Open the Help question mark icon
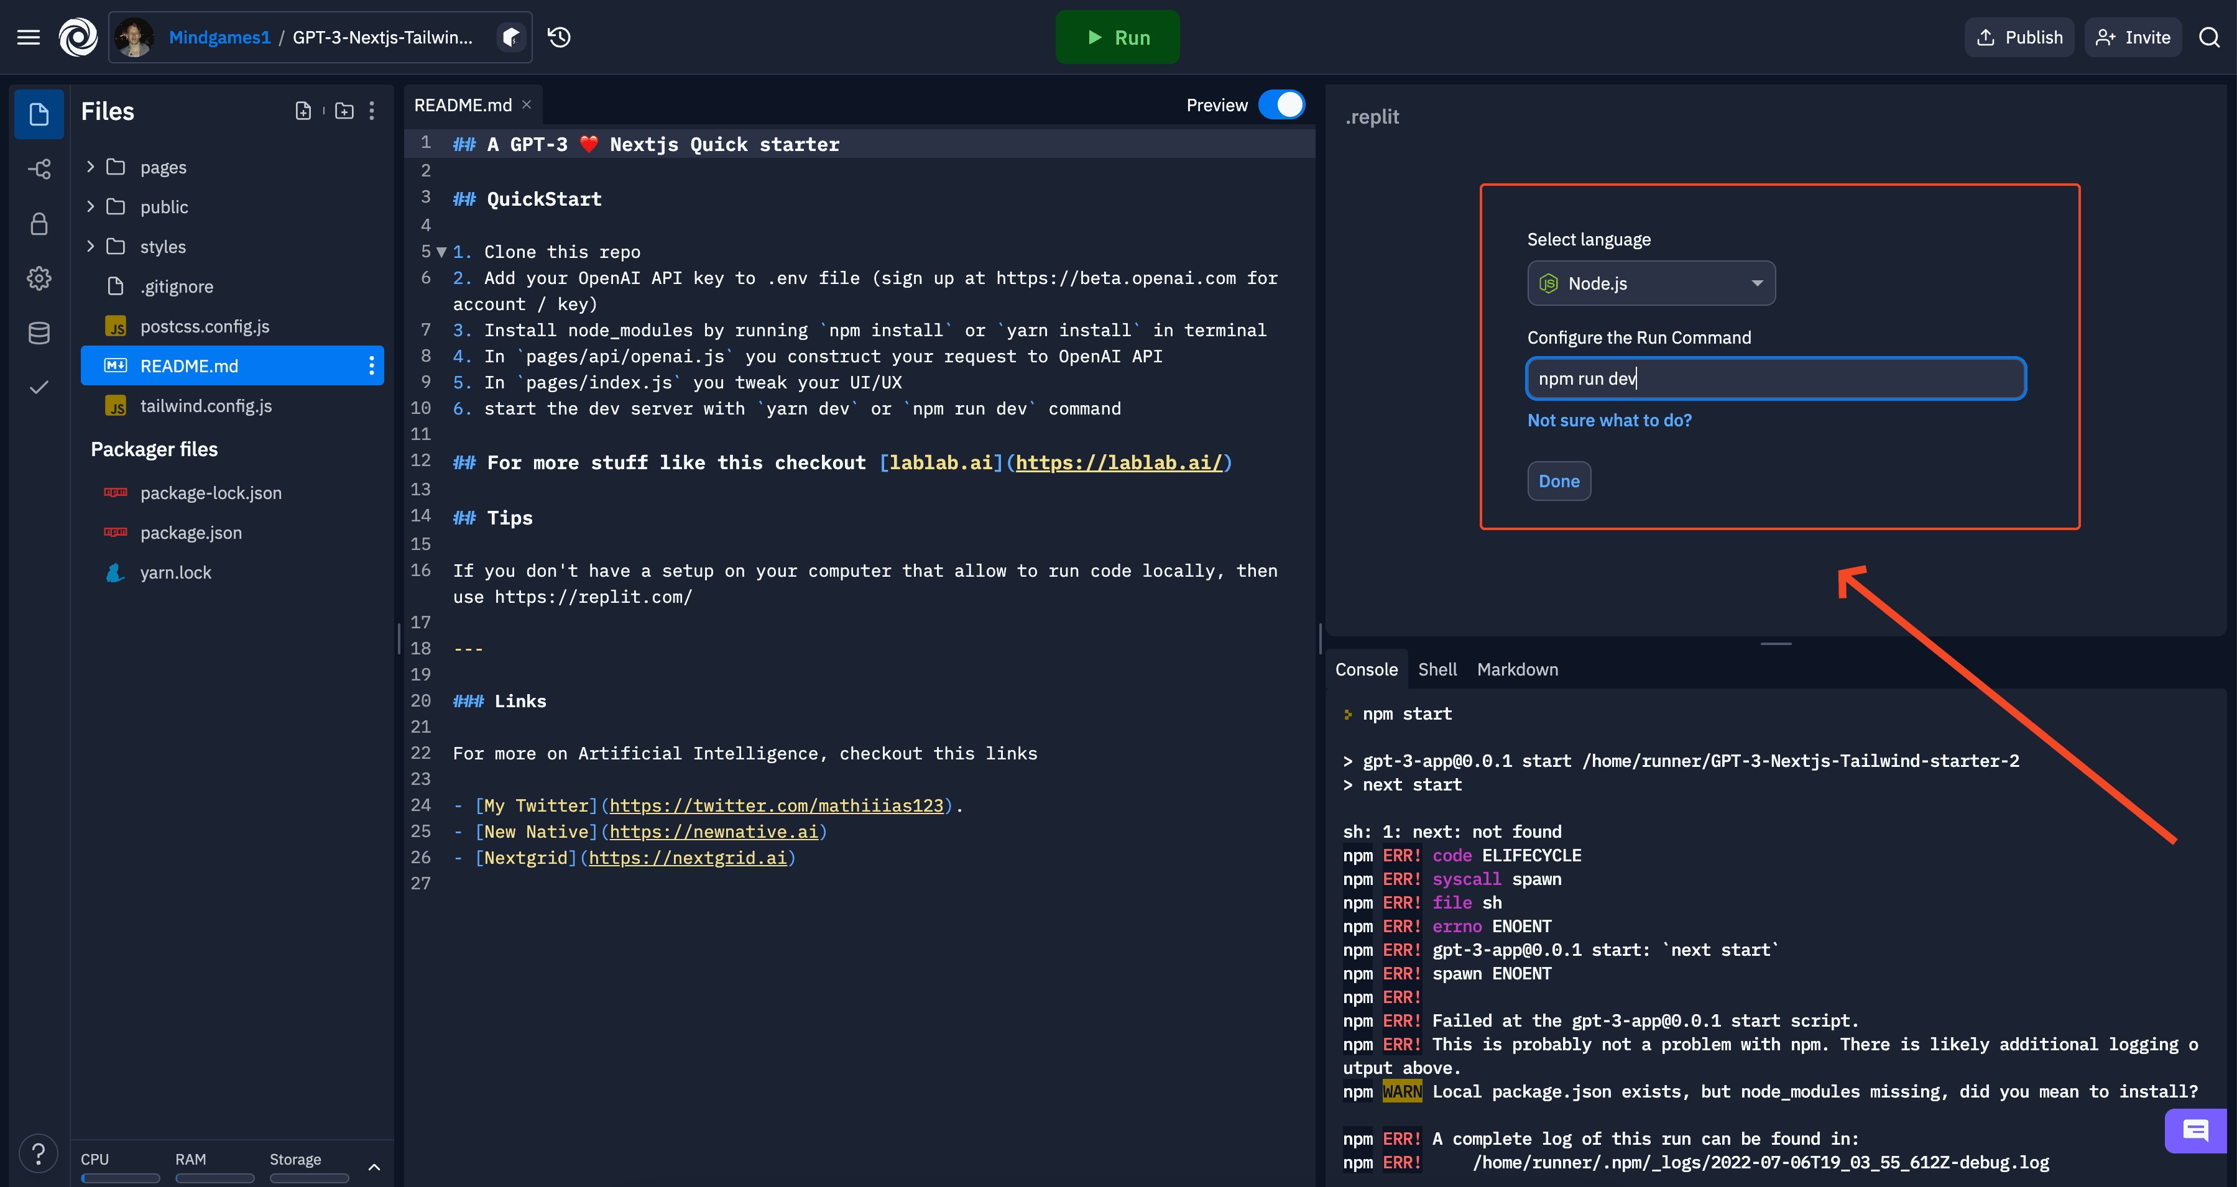This screenshot has width=2237, height=1187. pos(38,1154)
